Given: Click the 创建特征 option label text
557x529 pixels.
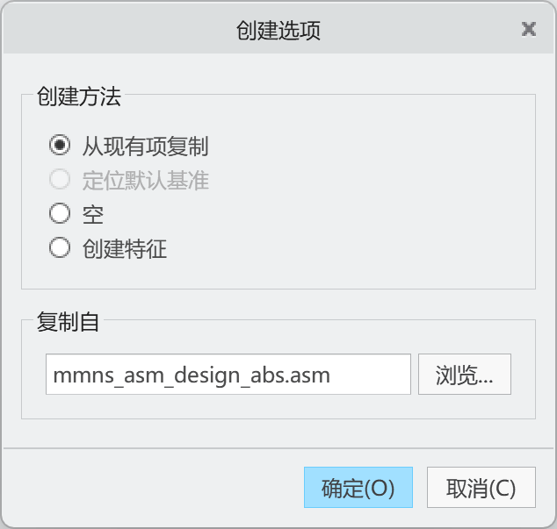Looking at the screenshot, I should tap(125, 248).
